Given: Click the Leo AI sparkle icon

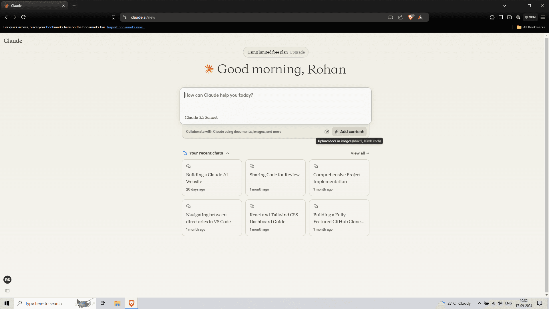Looking at the screenshot, I should pyautogui.click(x=518, y=17).
